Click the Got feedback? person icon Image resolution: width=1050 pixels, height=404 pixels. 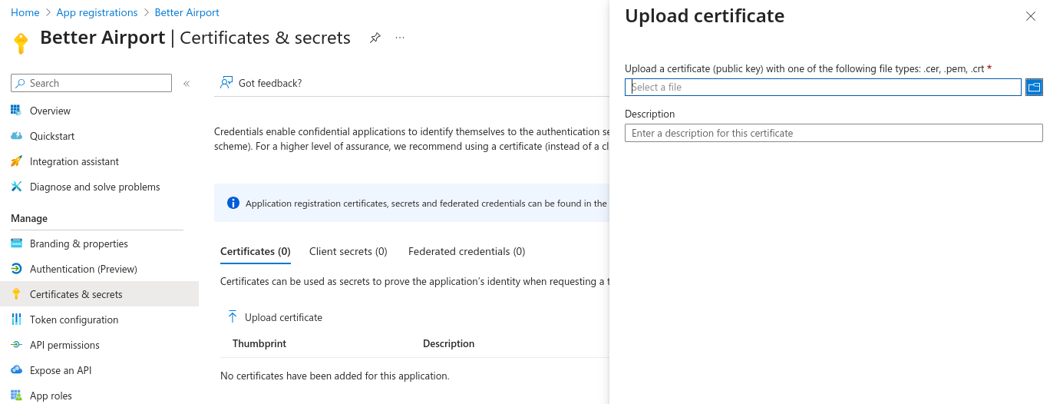point(226,82)
